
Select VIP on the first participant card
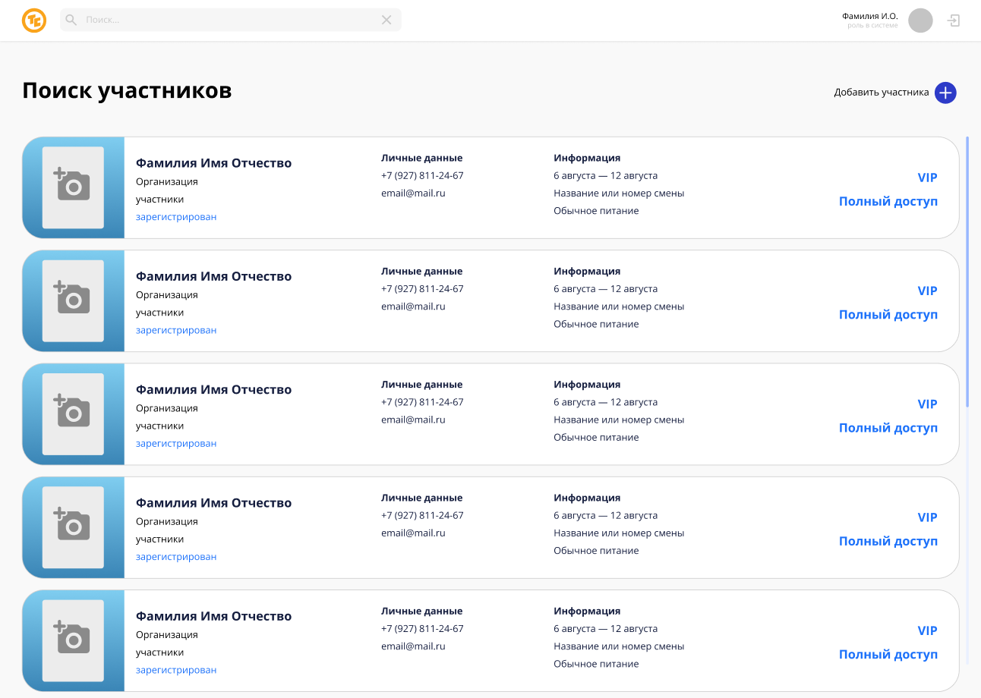(x=927, y=178)
